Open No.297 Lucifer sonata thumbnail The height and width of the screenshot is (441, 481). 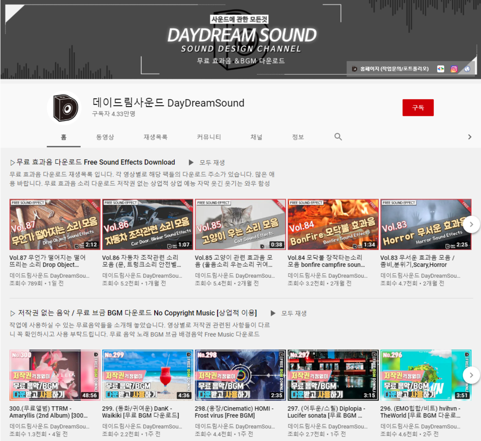(x=333, y=375)
